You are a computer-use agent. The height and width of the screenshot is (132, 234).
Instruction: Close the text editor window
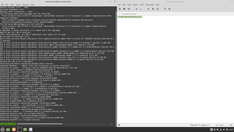[x=232, y=1]
